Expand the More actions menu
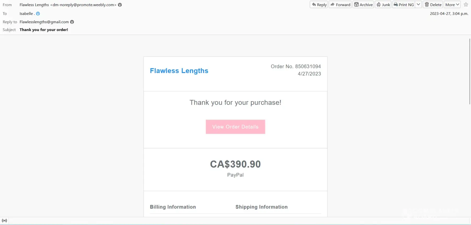 (x=452, y=5)
